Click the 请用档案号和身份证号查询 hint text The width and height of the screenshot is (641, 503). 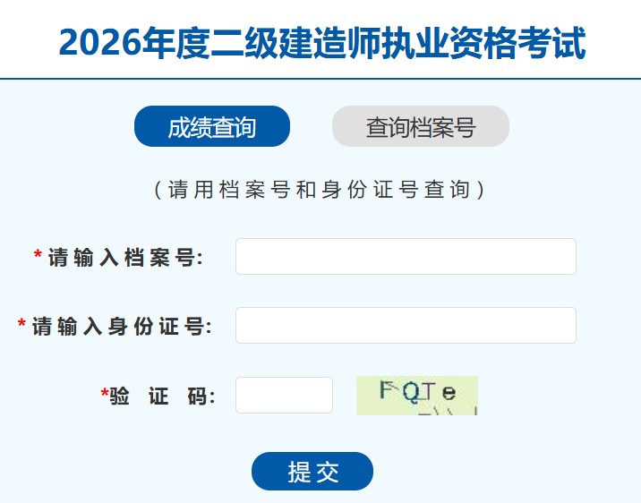pos(320,190)
